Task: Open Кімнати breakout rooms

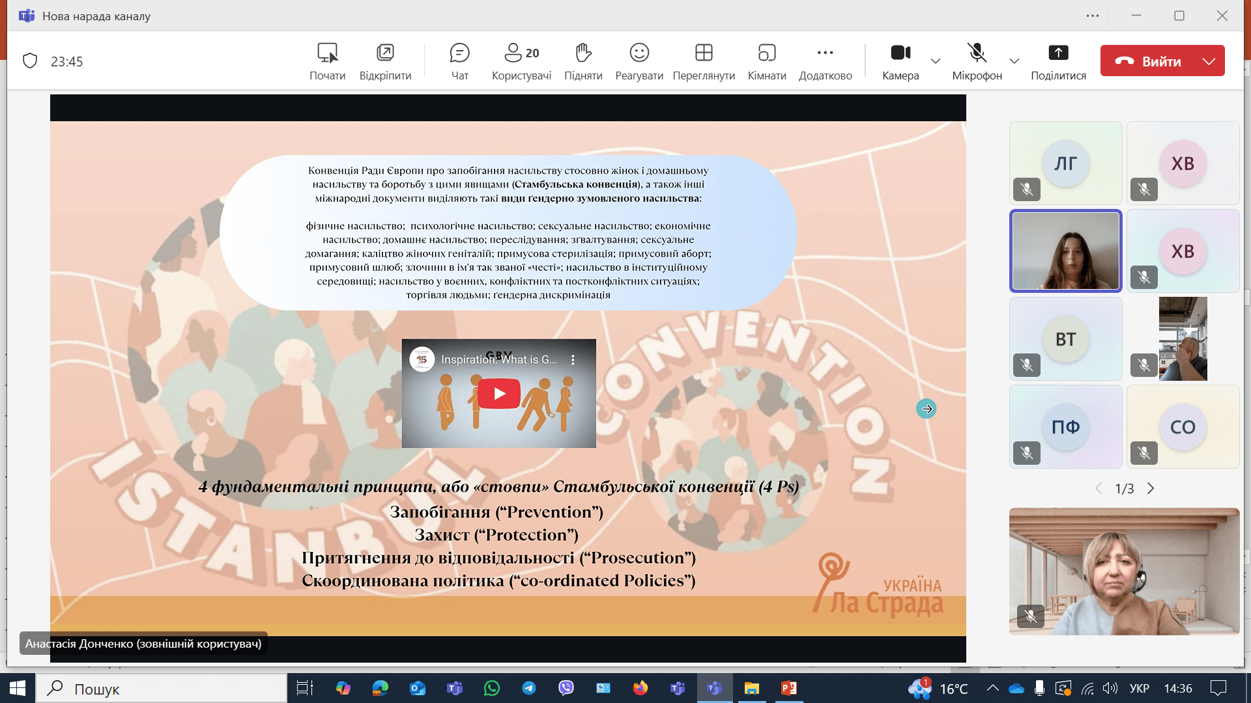Action: tap(767, 61)
